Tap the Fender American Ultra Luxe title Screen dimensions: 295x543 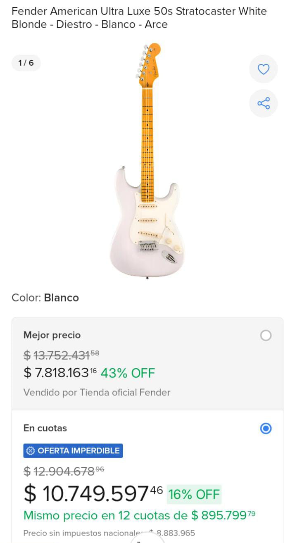click(x=139, y=18)
